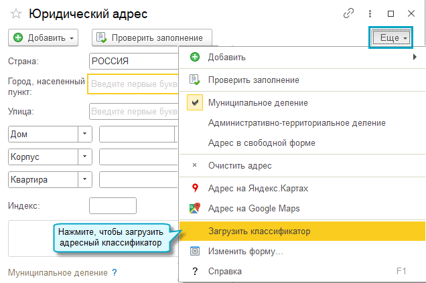Toggle Муниципальное деление checkmark
The height and width of the screenshot is (283, 426).
coord(196,103)
